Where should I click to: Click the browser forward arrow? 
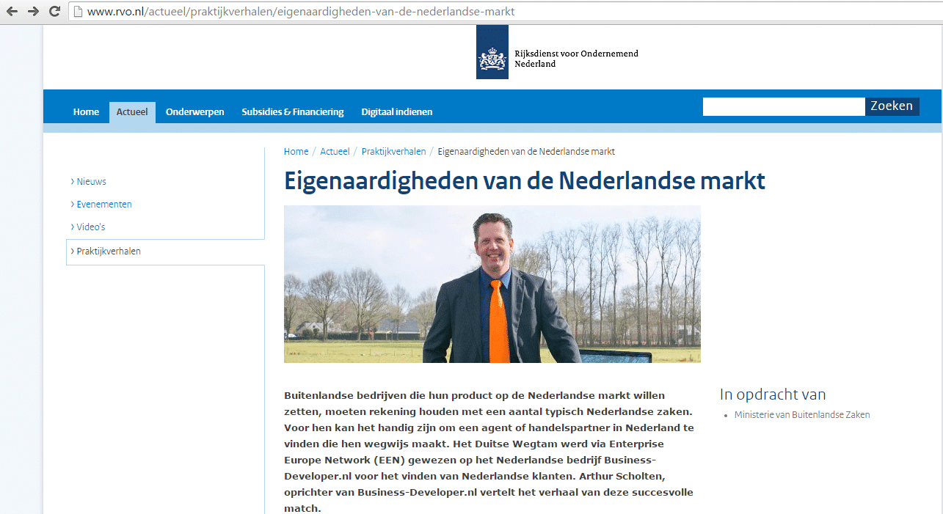pos(33,12)
